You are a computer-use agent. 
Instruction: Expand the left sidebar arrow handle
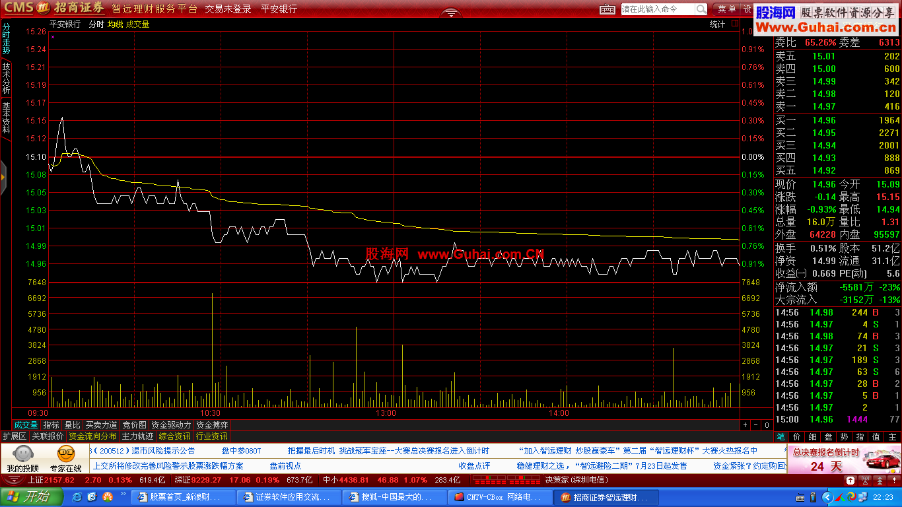click(x=3, y=177)
